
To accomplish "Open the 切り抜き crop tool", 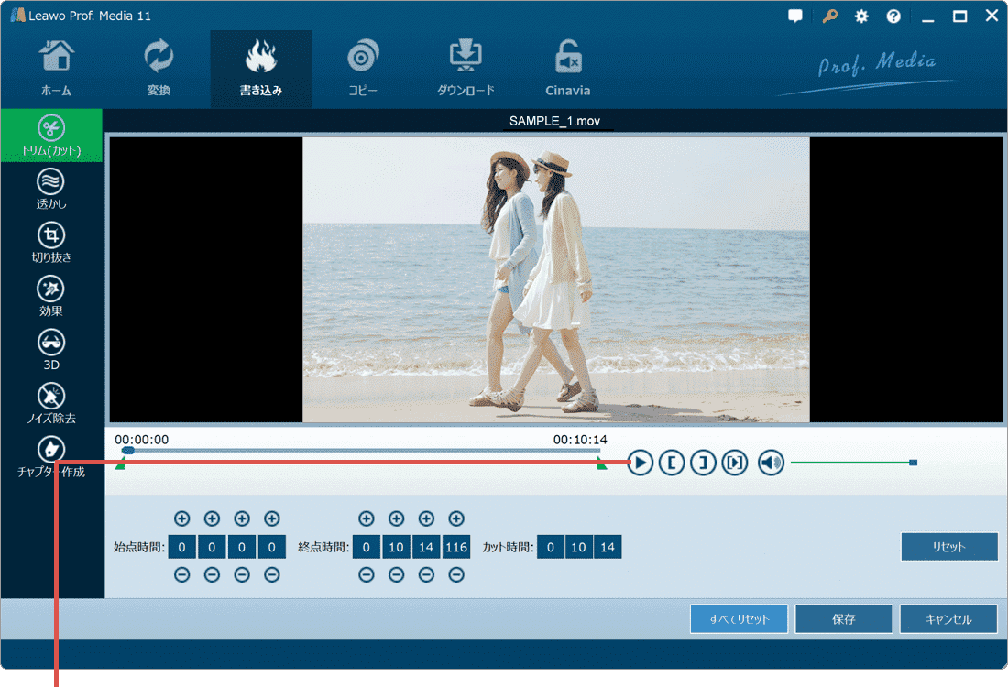I will (x=51, y=242).
